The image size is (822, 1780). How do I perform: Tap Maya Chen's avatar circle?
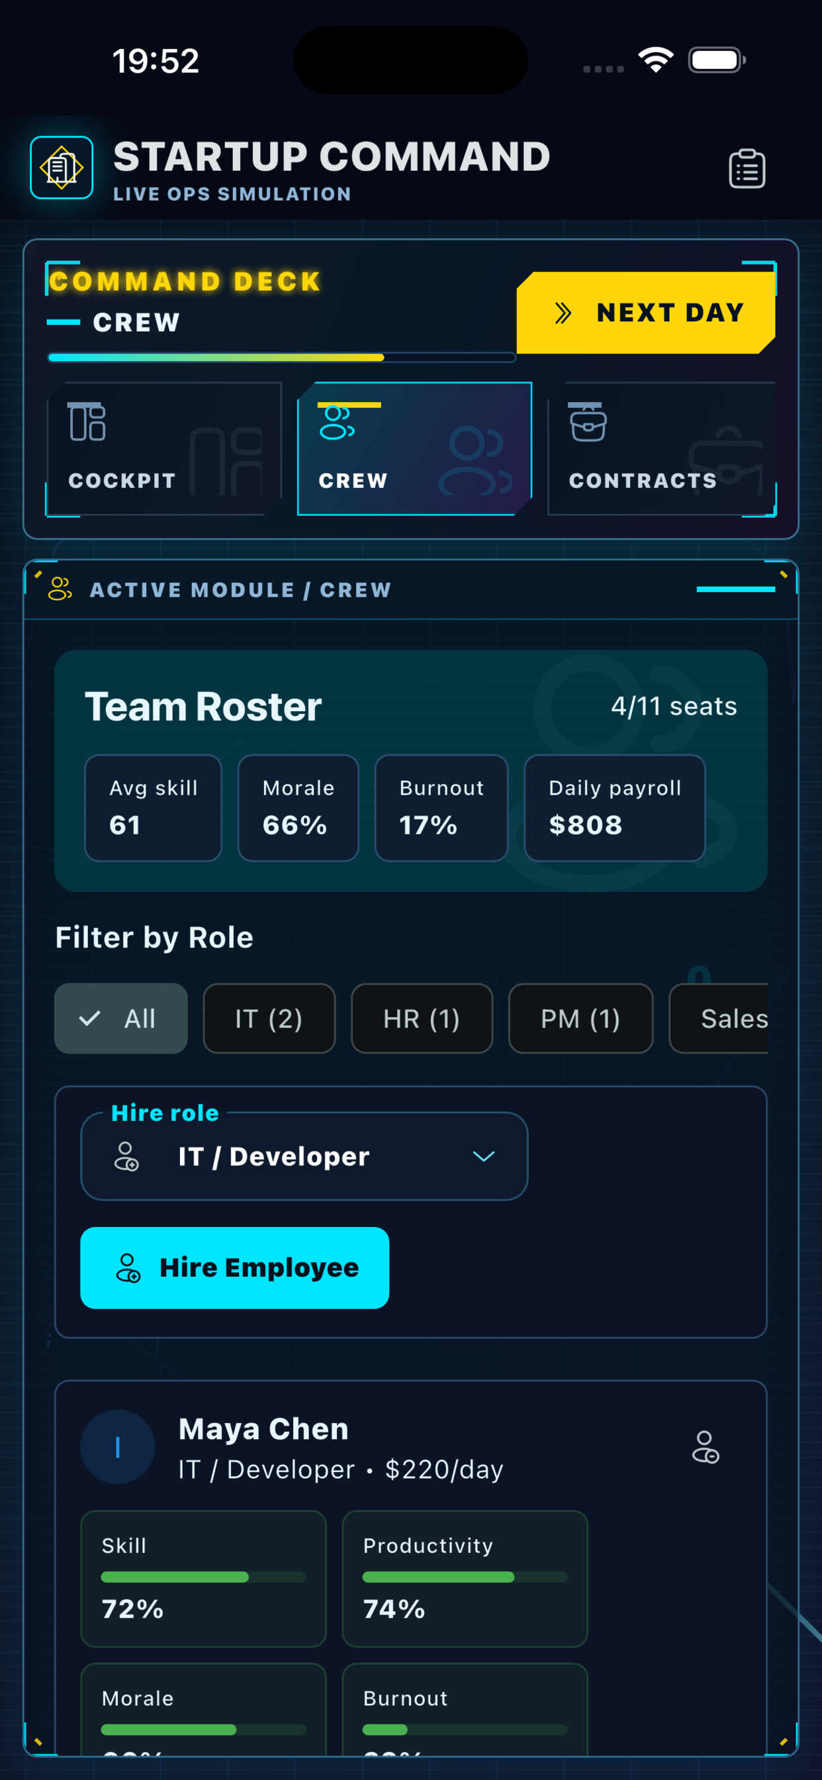pyautogui.click(x=117, y=1447)
